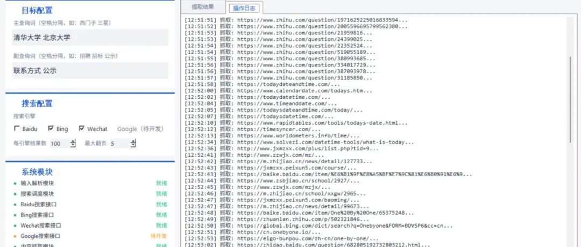Click log line for www.timeanddate.com
This screenshot has height=247, width=581.
(x=261, y=104)
